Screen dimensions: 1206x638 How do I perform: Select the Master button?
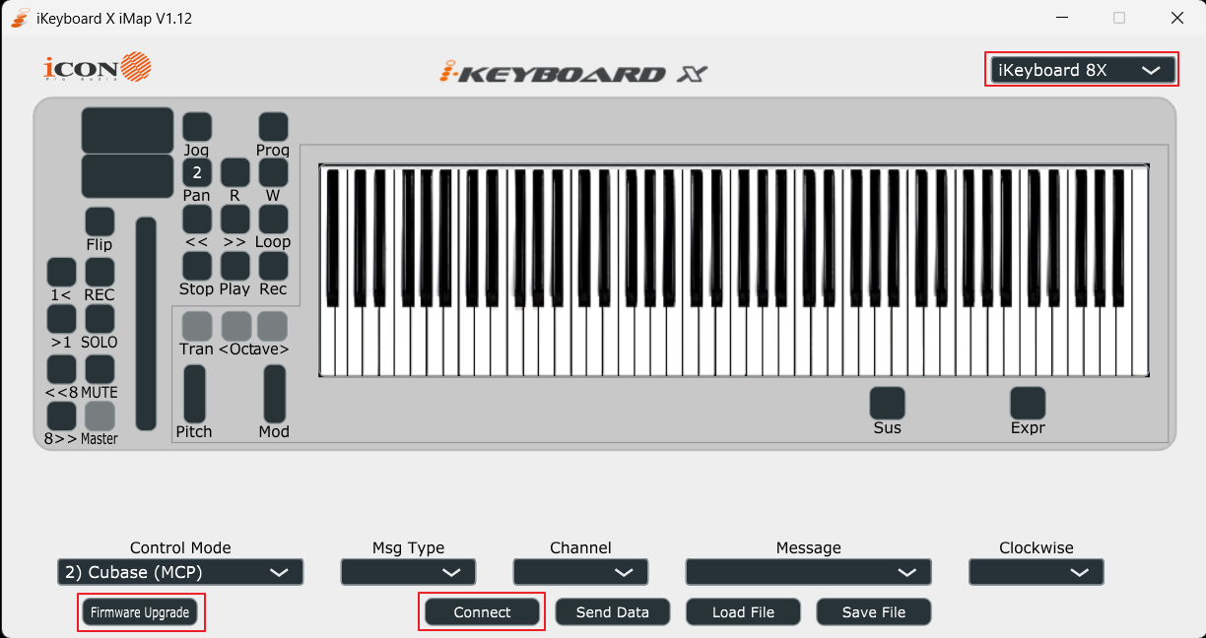(x=100, y=416)
